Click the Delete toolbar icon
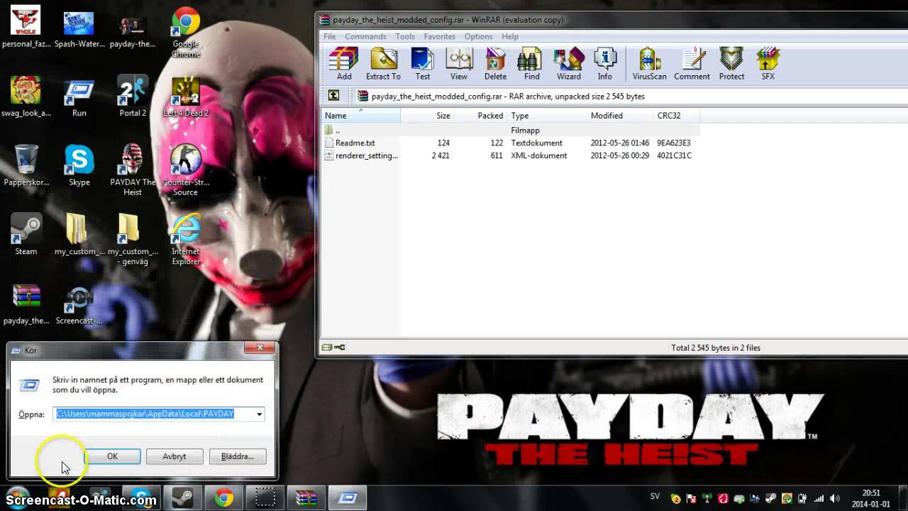Screen dimensions: 908x511 (x=495, y=64)
